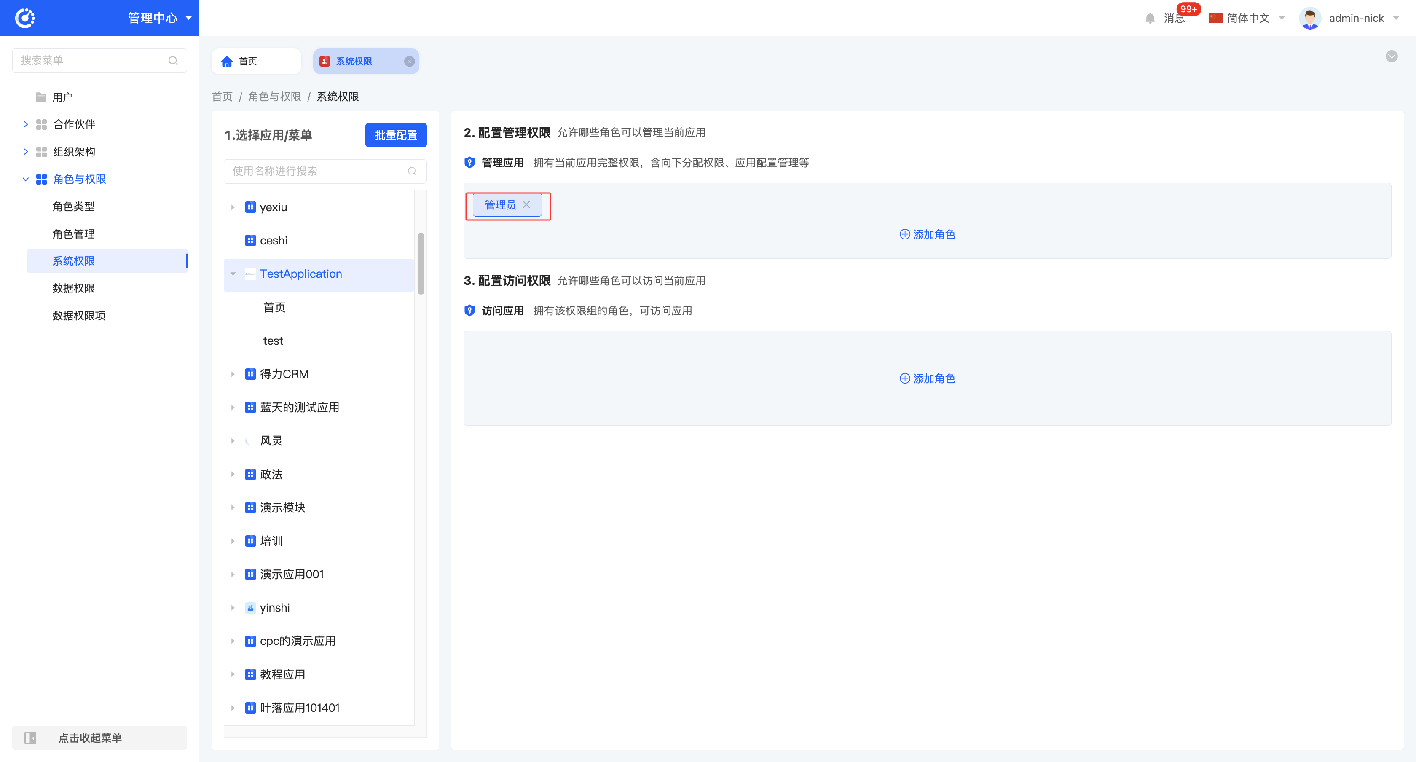Click the application tree scrollbar

click(x=421, y=264)
